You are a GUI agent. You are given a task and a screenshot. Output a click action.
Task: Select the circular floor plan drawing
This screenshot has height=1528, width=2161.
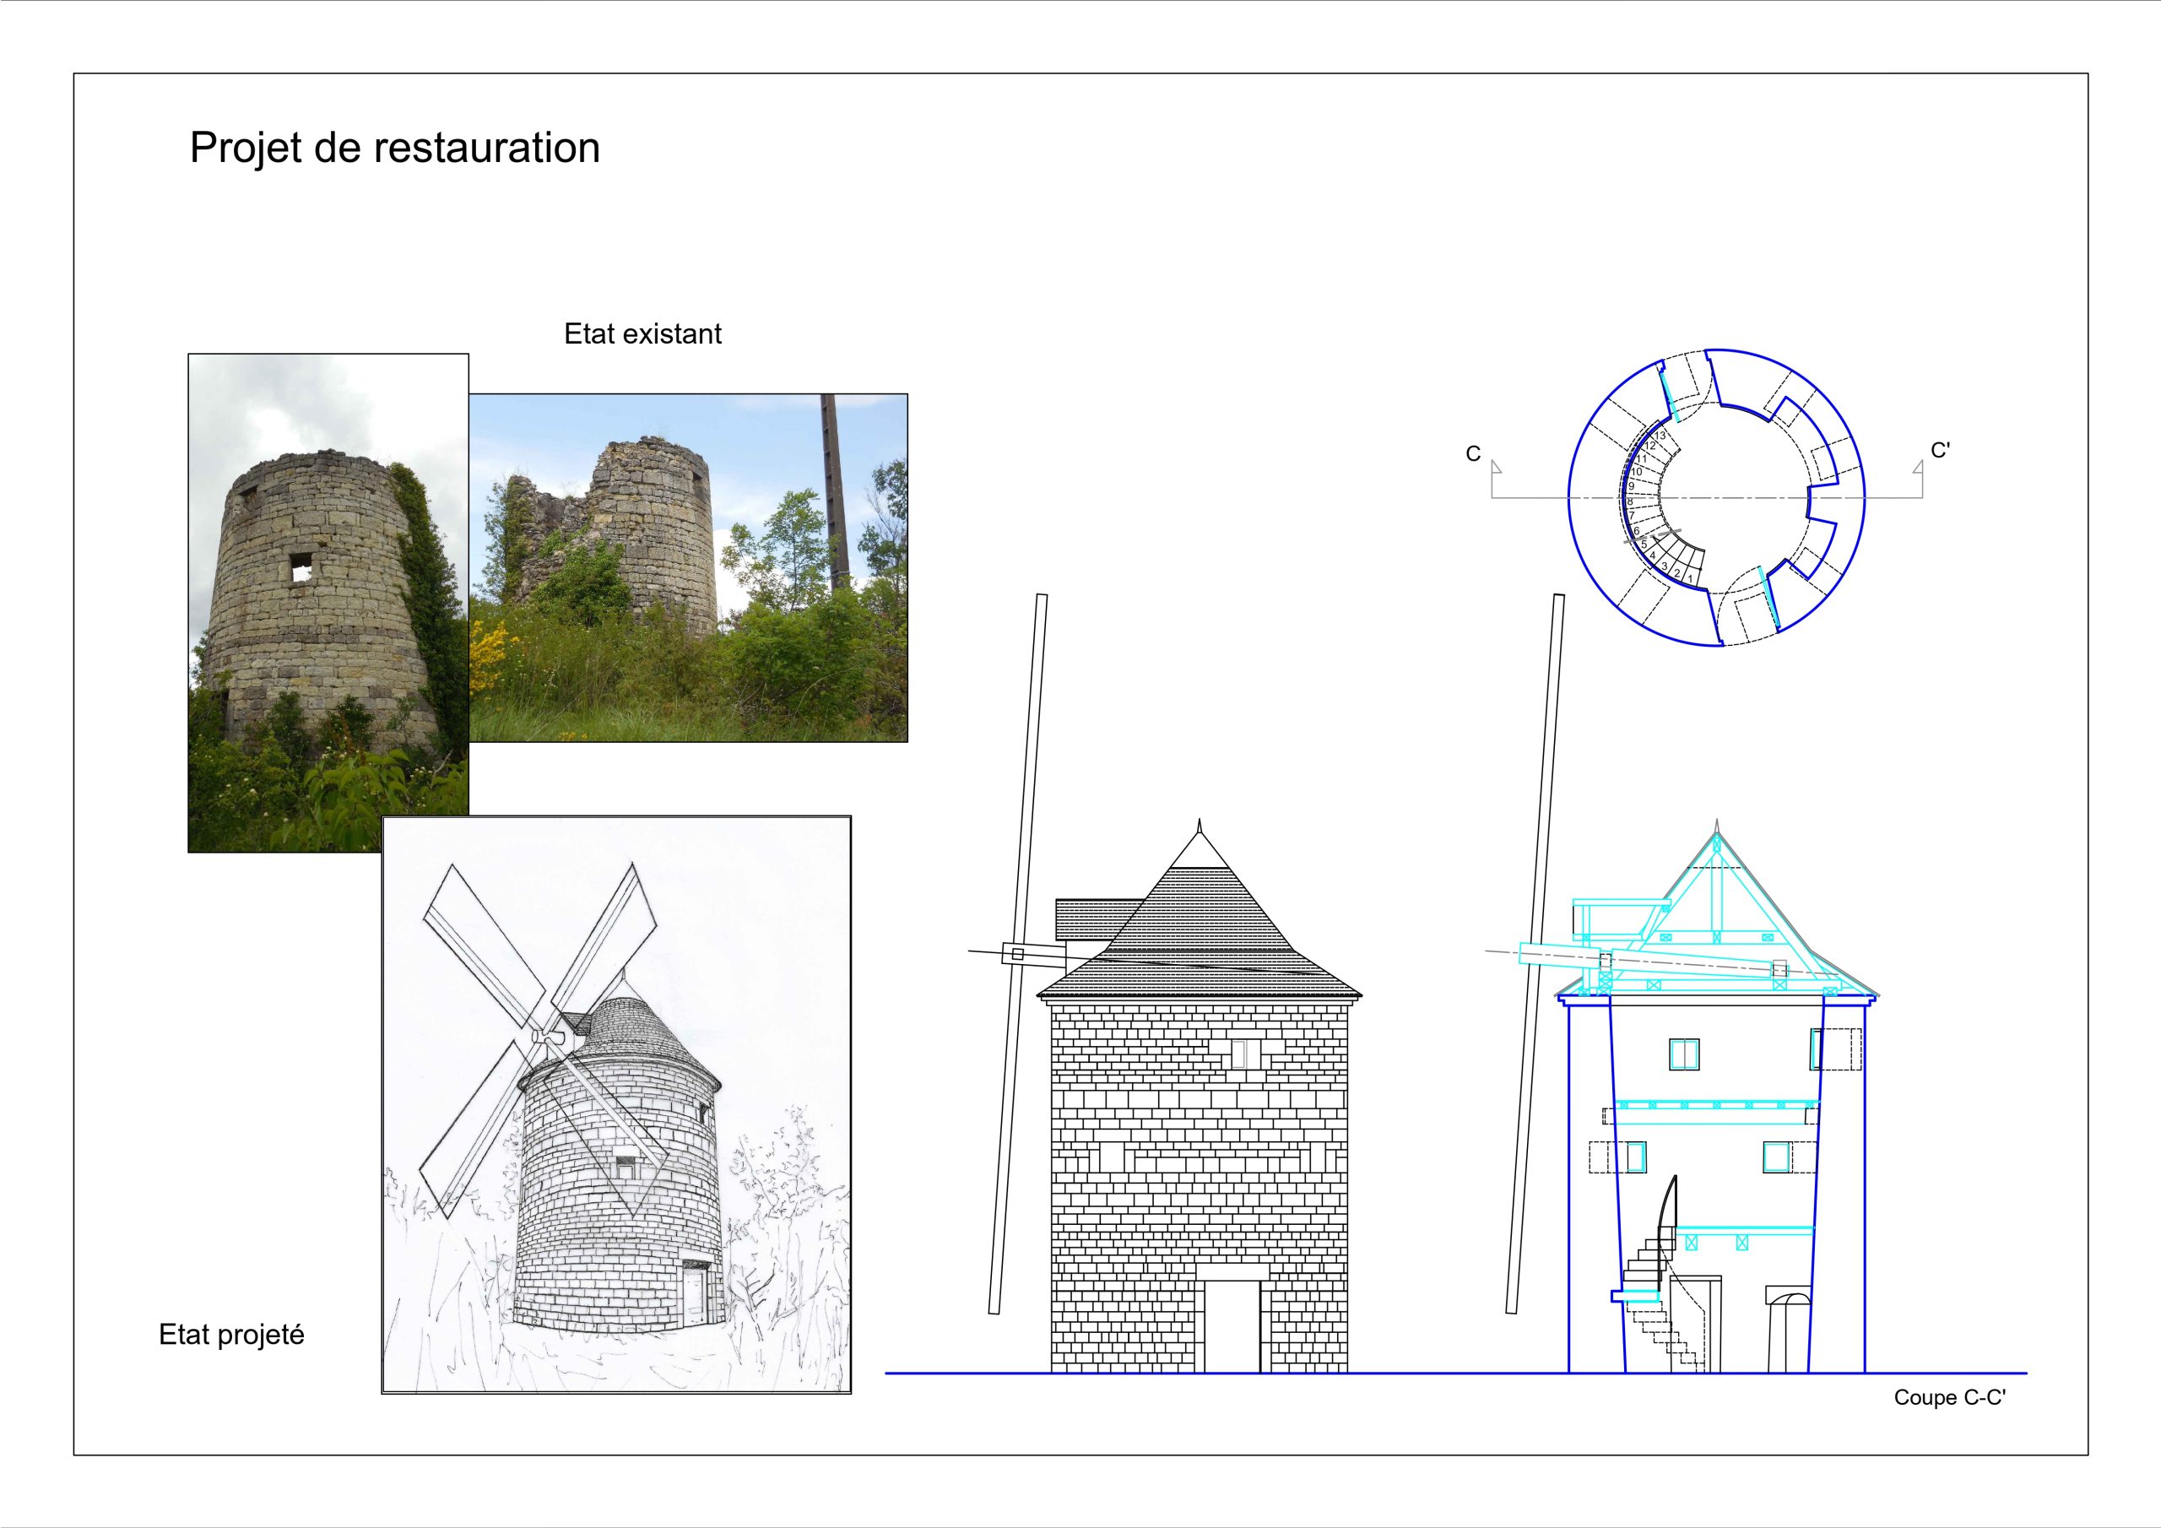pos(1717,497)
